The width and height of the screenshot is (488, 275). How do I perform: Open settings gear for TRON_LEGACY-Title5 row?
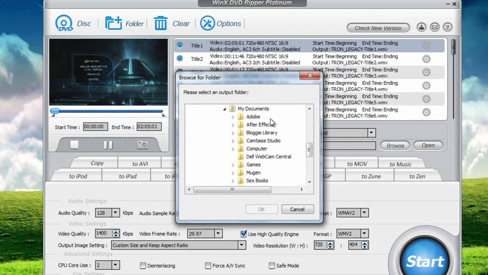click(x=426, y=99)
